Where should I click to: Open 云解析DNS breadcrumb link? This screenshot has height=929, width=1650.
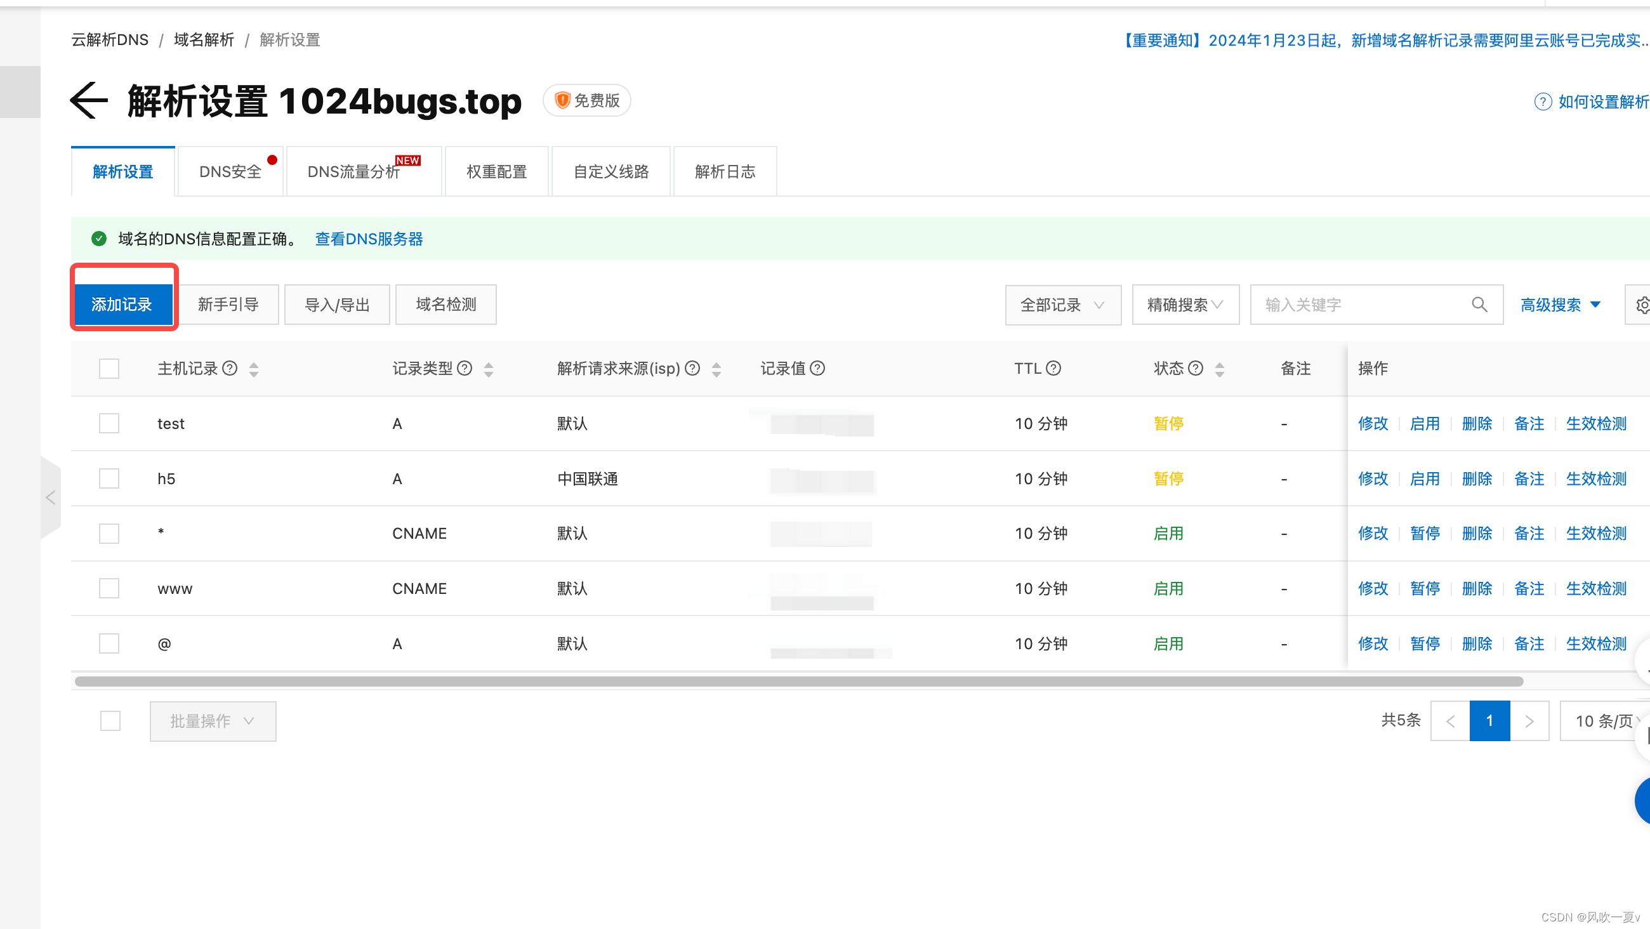point(110,40)
